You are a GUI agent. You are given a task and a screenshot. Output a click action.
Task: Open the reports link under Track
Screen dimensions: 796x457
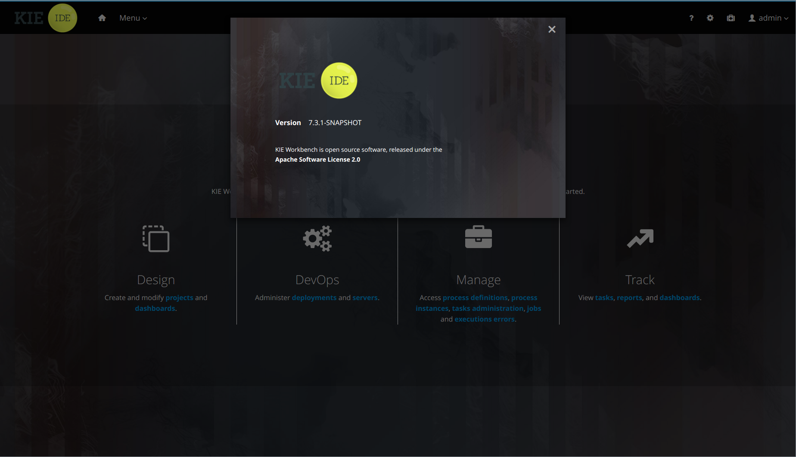point(629,298)
